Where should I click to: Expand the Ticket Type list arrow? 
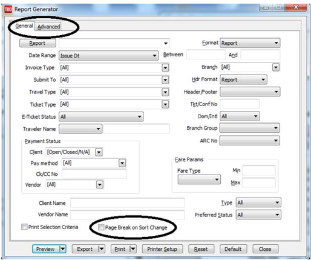[x=165, y=104]
